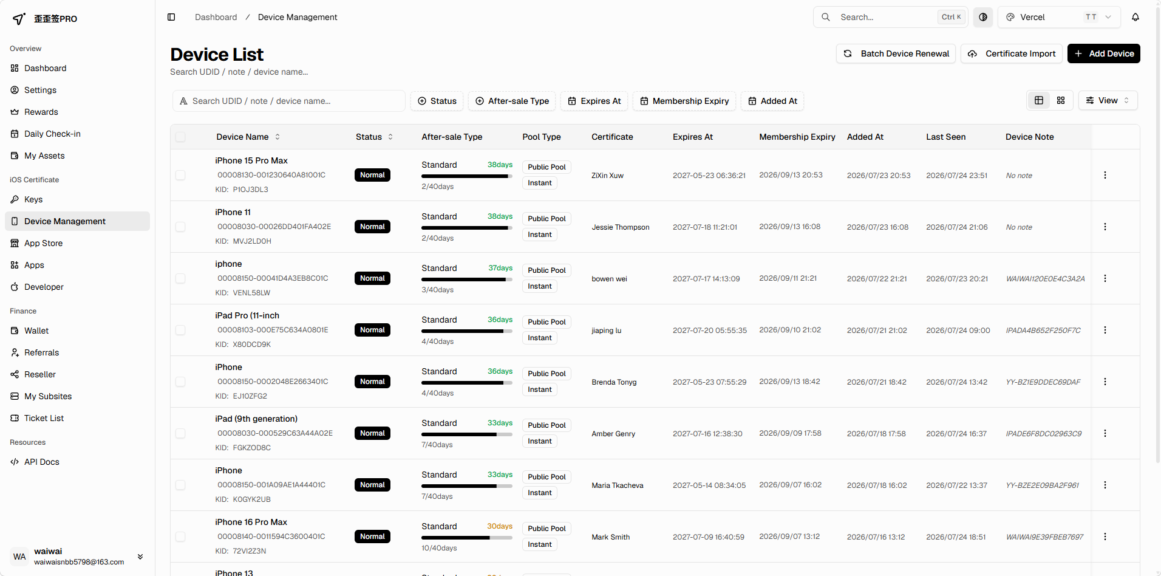Select the iPad (9th generation) row checkbox

click(x=180, y=433)
